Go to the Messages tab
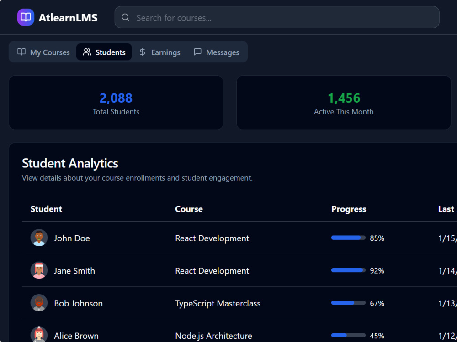This screenshot has width=457, height=342. click(x=216, y=52)
